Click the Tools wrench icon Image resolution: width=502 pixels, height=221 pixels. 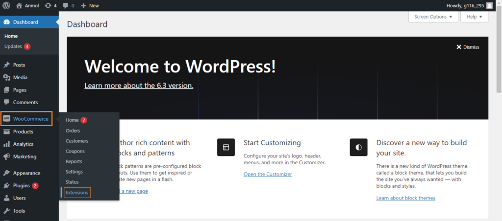click(6, 211)
